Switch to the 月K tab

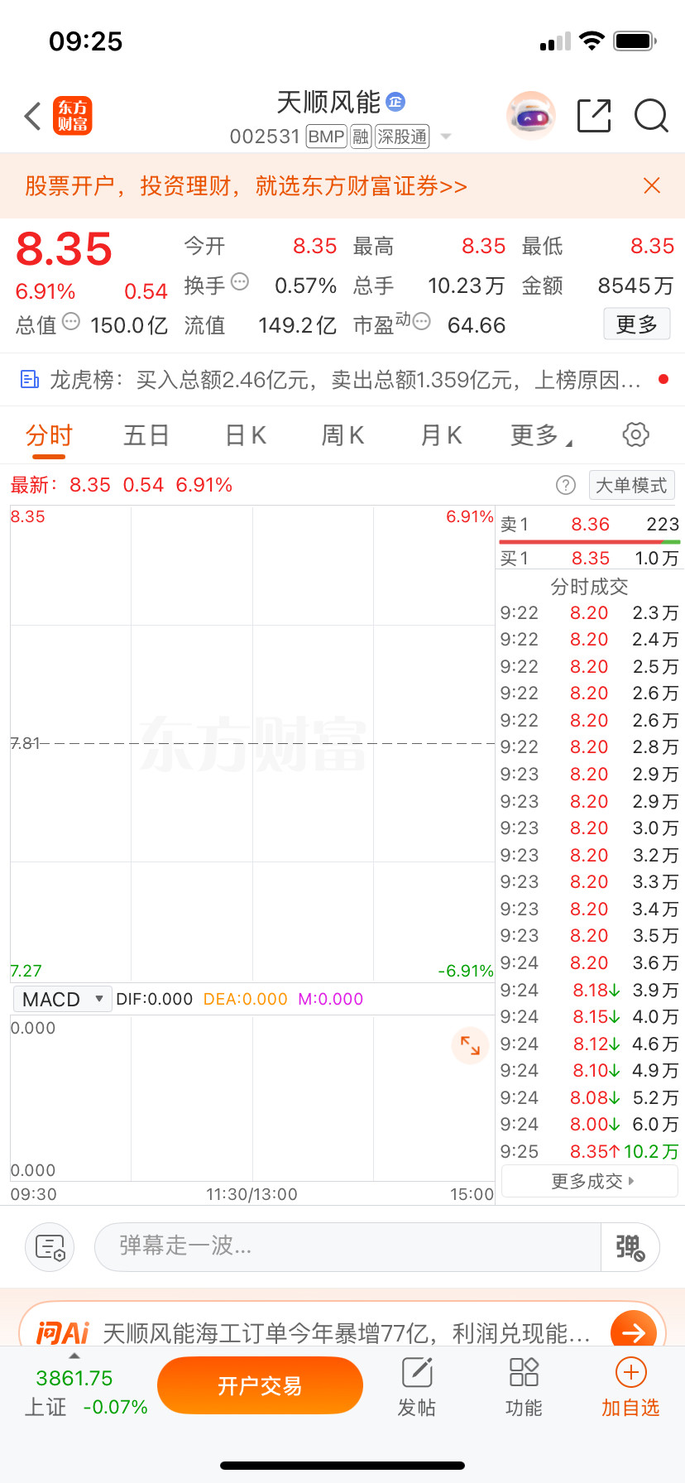441,435
